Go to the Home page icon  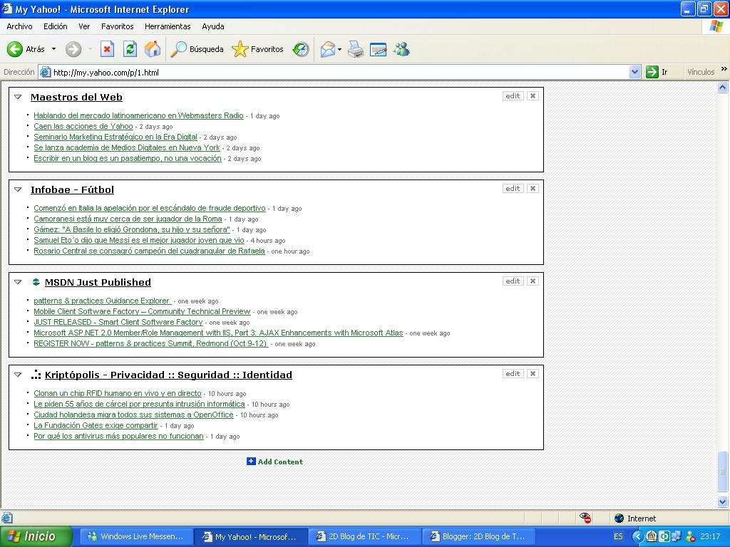click(153, 49)
